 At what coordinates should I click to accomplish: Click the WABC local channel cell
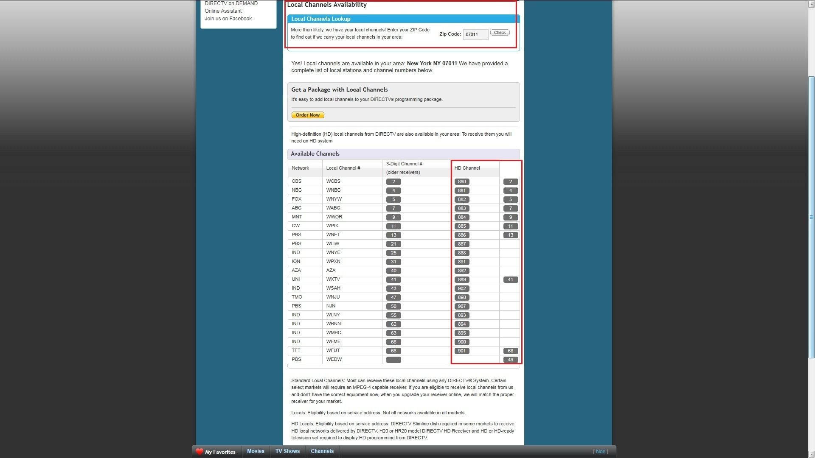[x=352, y=208]
